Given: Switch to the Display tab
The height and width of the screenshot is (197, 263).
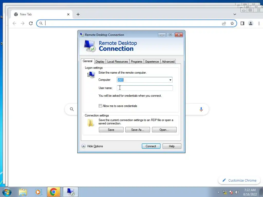Looking at the screenshot, I should point(100,62).
